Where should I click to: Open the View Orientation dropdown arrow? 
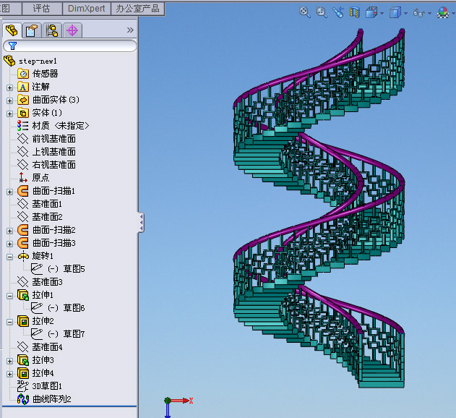pos(382,13)
